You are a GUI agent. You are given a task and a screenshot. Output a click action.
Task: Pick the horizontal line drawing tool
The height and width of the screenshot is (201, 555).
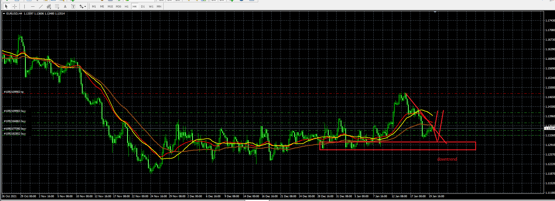coord(32,6)
